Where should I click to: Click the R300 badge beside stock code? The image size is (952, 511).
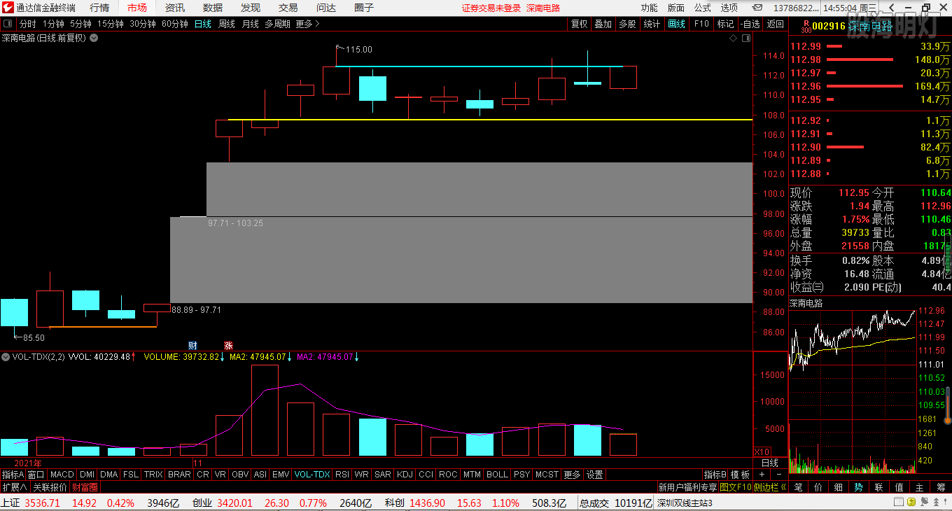pos(806,27)
